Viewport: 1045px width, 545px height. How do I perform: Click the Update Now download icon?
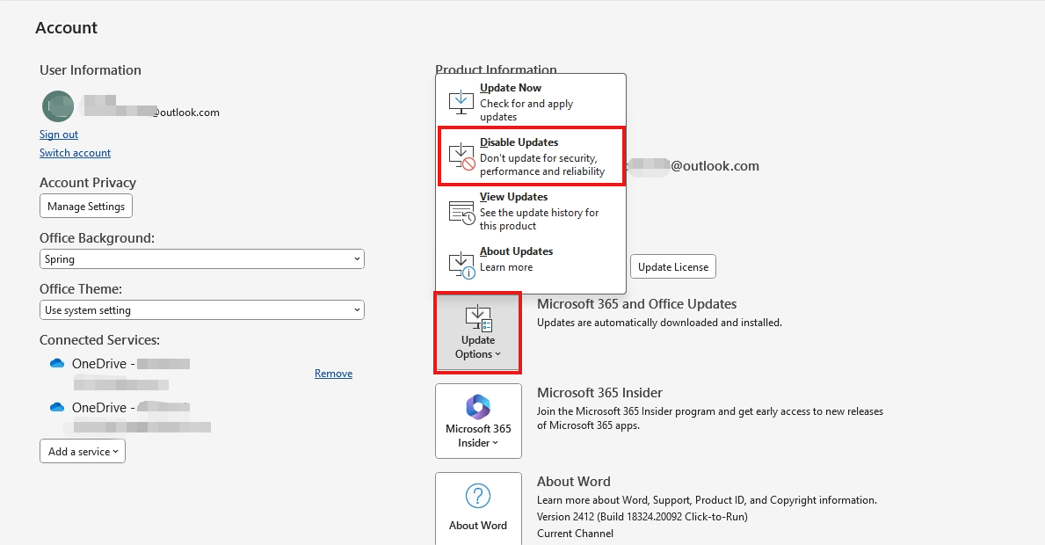[461, 102]
